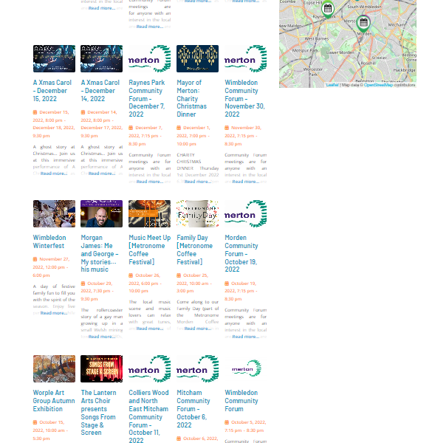Open Worple Art Group Autumn Exhibition title
Viewport: 435px width, 443px height.
coord(54,401)
